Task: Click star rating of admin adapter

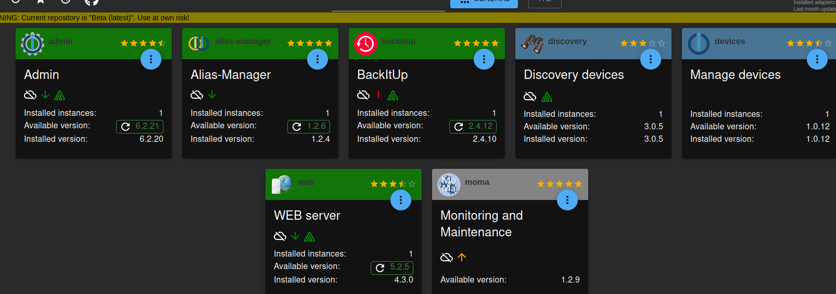Action: click(143, 43)
